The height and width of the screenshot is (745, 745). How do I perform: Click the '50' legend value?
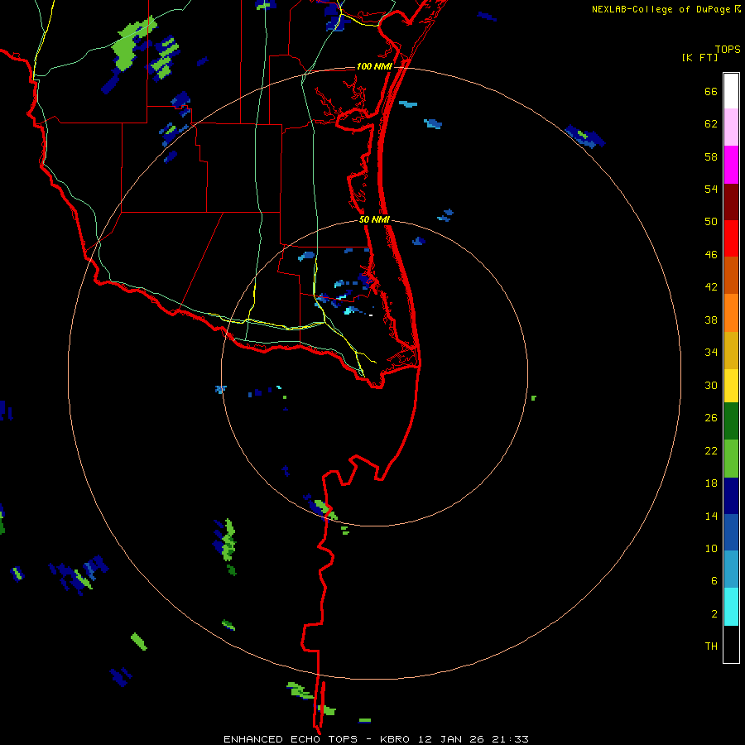(711, 222)
